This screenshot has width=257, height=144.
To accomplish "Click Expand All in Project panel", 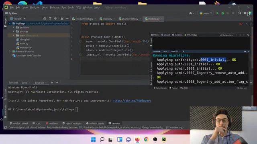I will pos(50,19).
